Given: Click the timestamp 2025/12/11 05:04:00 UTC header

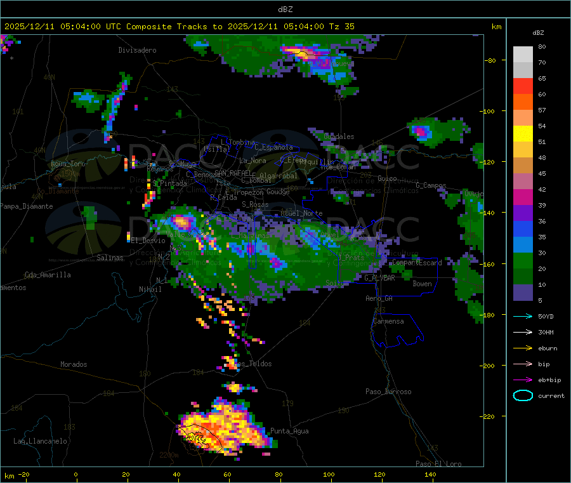Looking at the screenshot, I should (x=58, y=27).
